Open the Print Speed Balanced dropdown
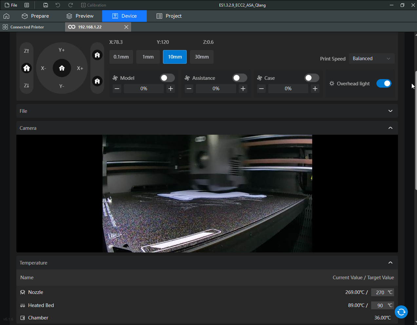The width and height of the screenshot is (417, 325). click(x=371, y=59)
